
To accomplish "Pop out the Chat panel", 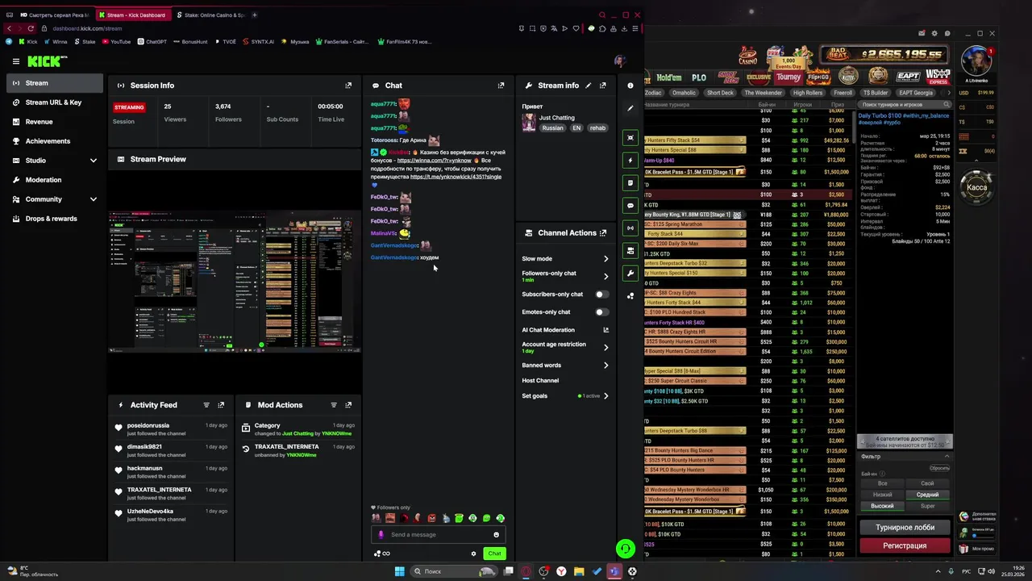I will click(501, 86).
